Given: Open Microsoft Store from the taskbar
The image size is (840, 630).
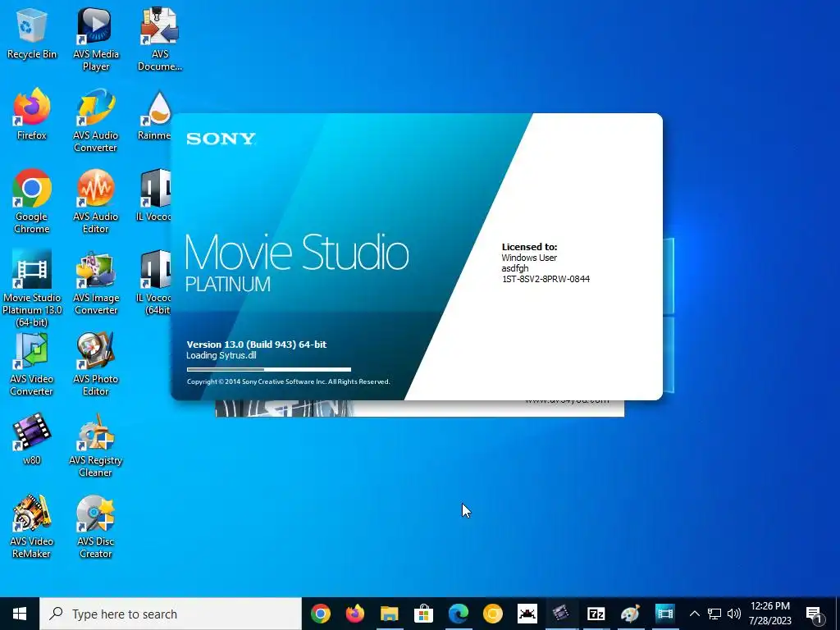Looking at the screenshot, I should click(x=423, y=614).
